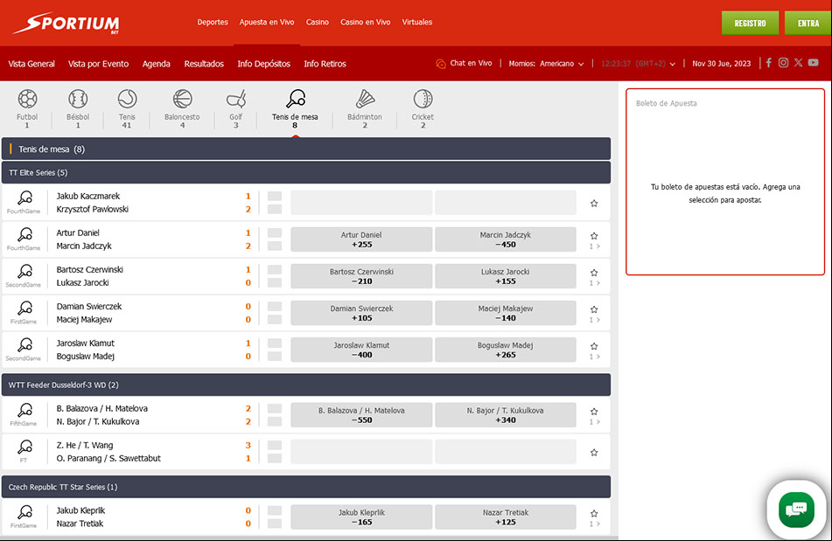Switch to Vista General tab

[31, 64]
